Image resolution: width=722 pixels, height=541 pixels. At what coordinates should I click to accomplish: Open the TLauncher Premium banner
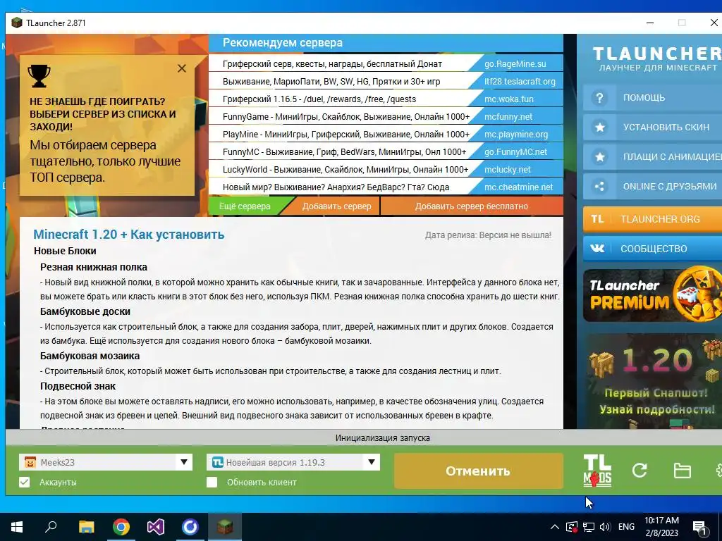652,295
